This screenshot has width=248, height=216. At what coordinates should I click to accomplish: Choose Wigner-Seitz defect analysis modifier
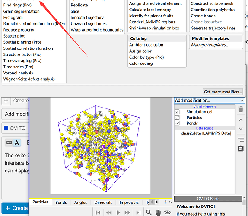pos(29,79)
